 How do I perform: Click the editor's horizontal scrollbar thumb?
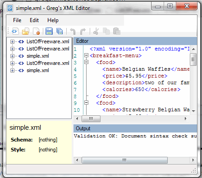pyautogui.click(x=91, y=119)
